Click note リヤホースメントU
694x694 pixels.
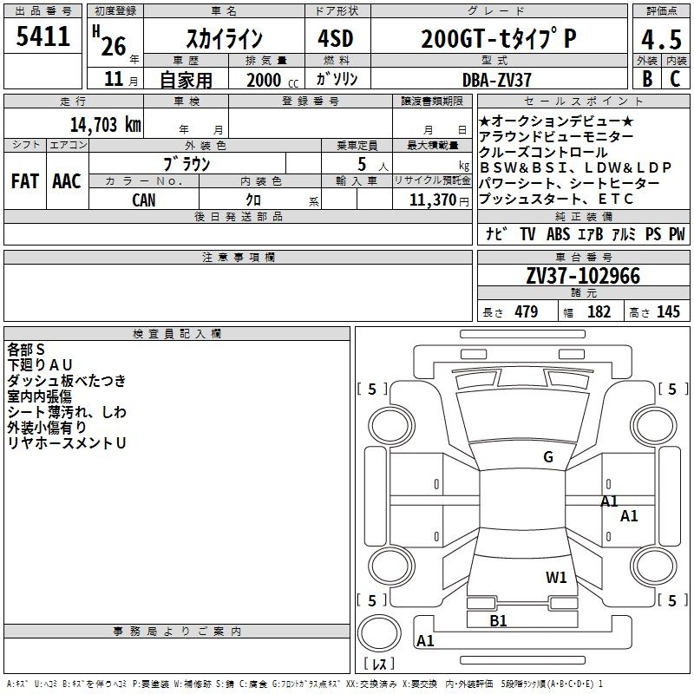[67, 443]
